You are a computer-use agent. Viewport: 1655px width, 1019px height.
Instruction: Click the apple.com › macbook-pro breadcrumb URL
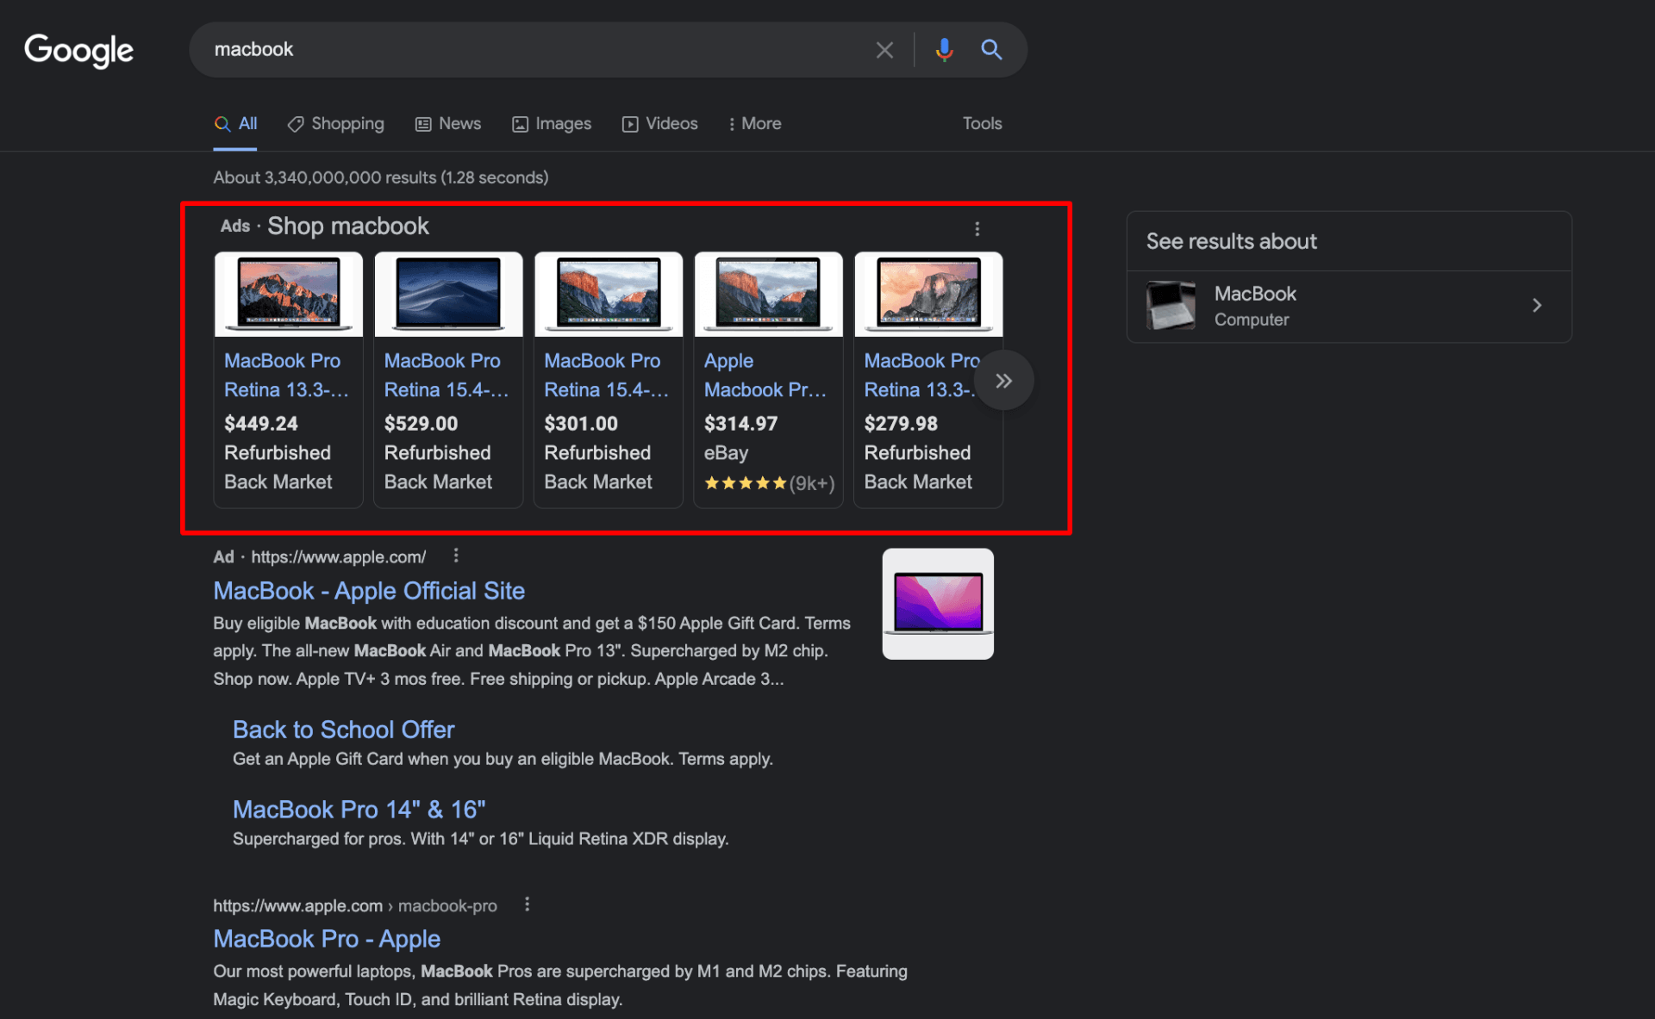pyautogui.click(x=355, y=905)
